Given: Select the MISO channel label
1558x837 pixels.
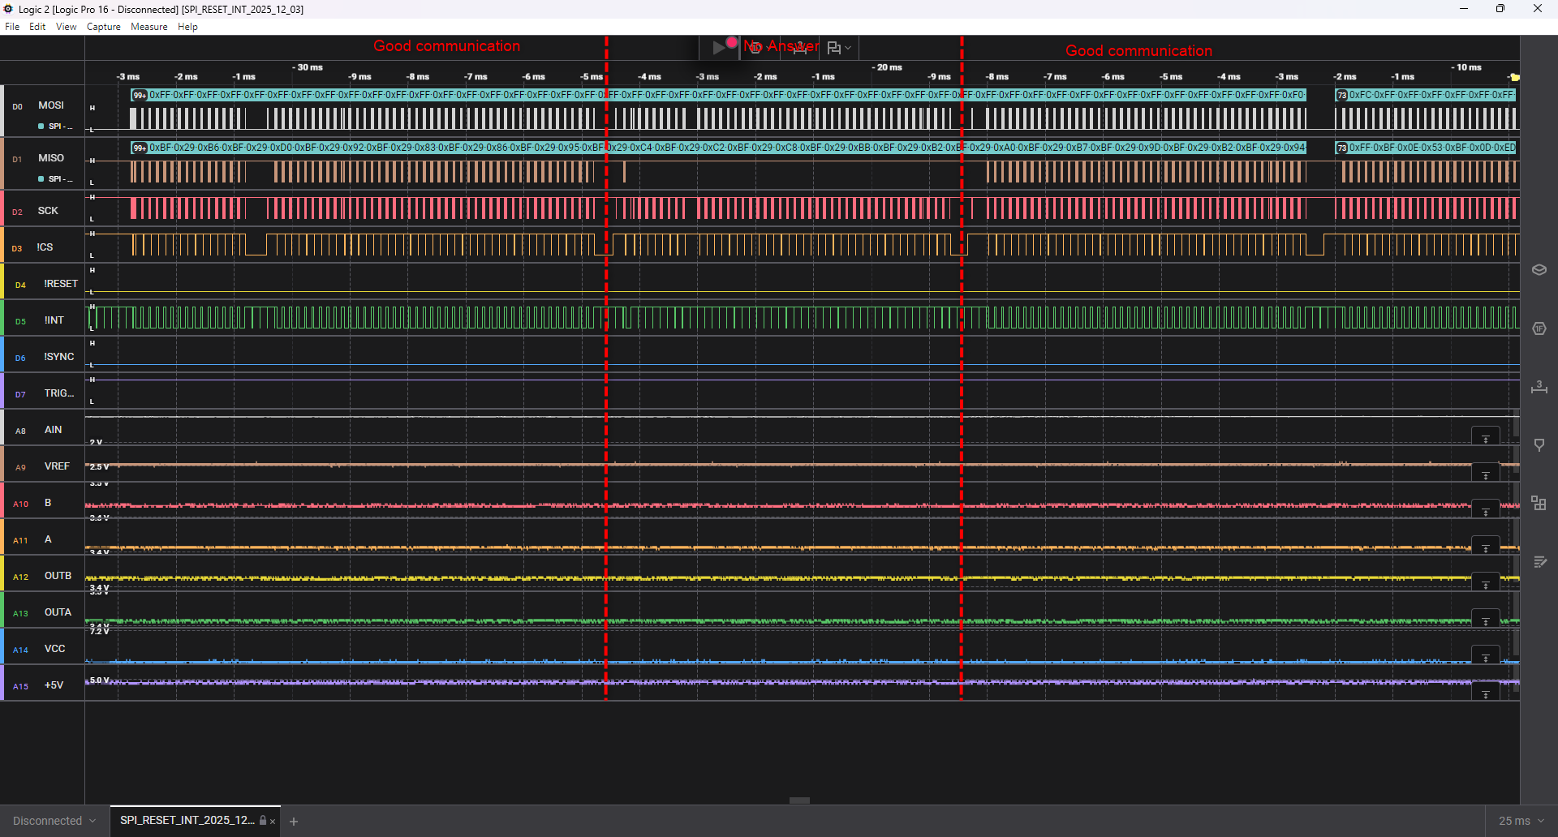Looking at the screenshot, I should 51,158.
